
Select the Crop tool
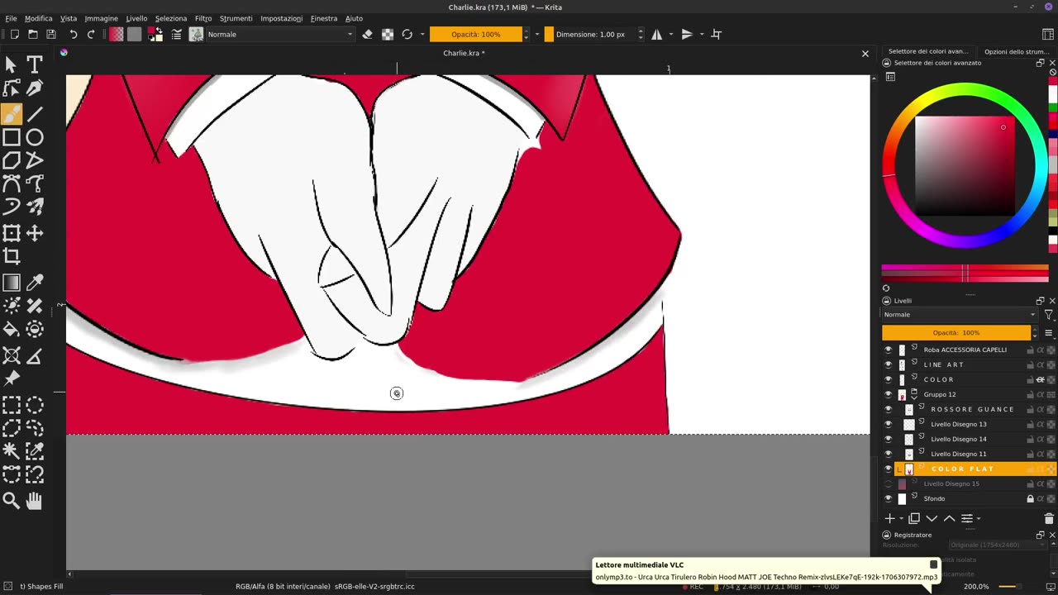coord(12,257)
